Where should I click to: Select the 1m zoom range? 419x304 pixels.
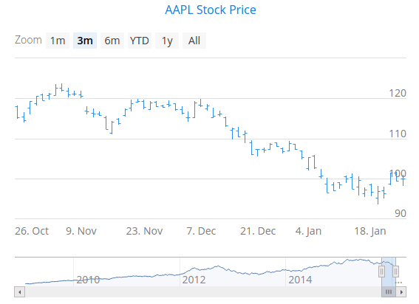click(58, 41)
